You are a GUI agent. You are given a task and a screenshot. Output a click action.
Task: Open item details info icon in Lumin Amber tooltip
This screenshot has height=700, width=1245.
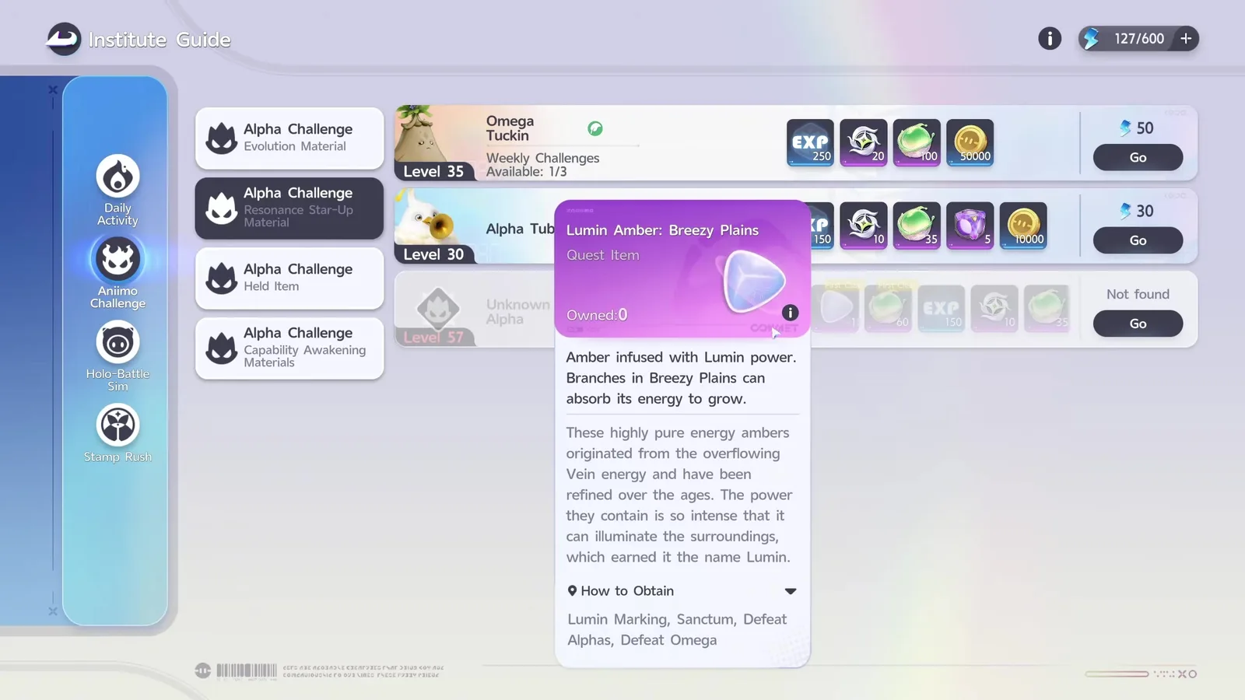coord(790,313)
